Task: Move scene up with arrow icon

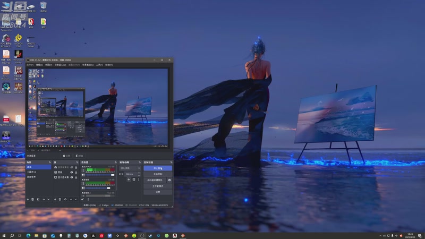Action: tap(44, 200)
